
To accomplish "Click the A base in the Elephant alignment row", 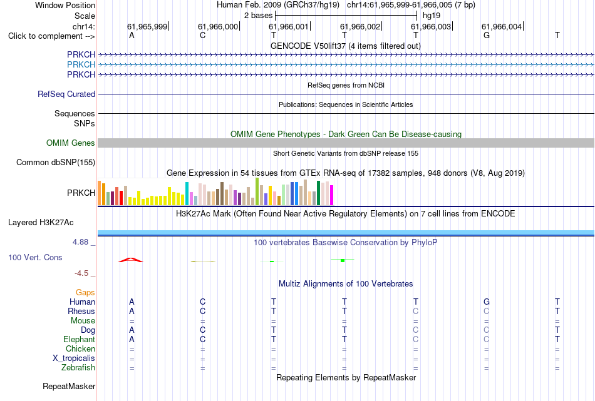I will (132, 340).
